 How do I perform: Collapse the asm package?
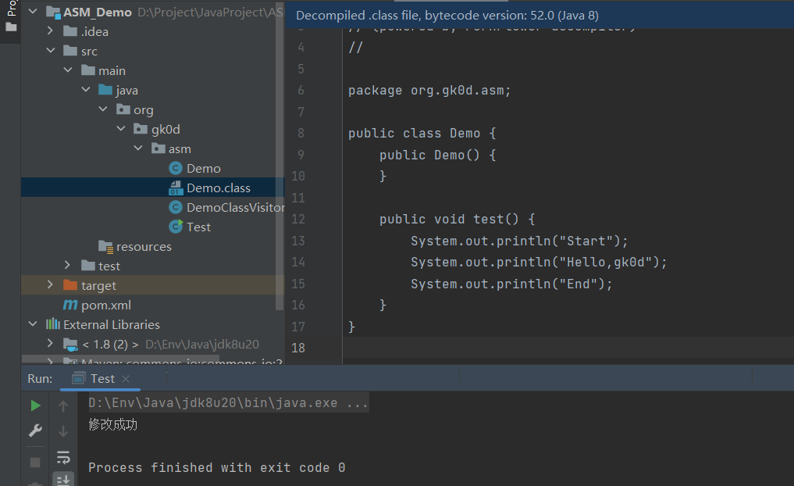click(x=138, y=148)
